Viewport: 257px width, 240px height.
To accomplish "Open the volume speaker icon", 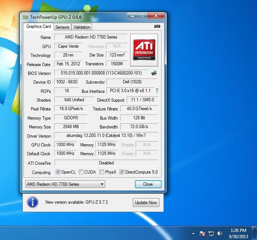I will pyautogui.click(x=220, y=233).
